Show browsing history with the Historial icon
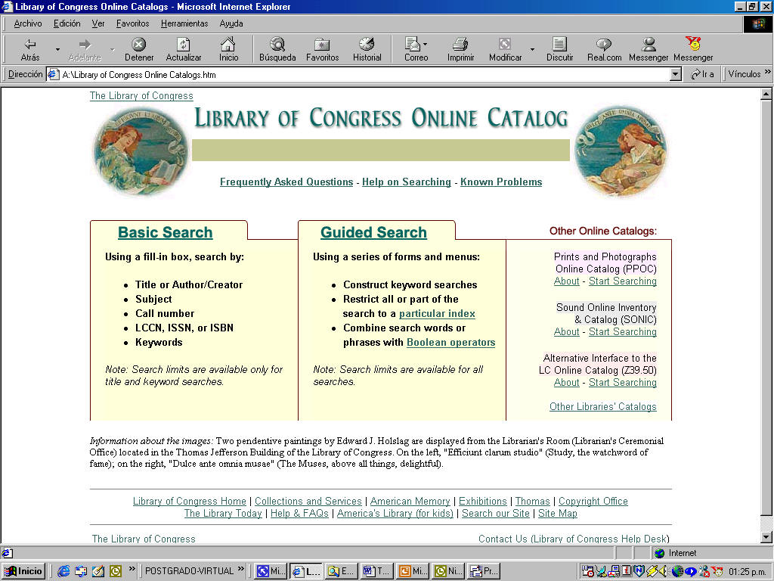The height and width of the screenshot is (581, 774). click(367, 49)
